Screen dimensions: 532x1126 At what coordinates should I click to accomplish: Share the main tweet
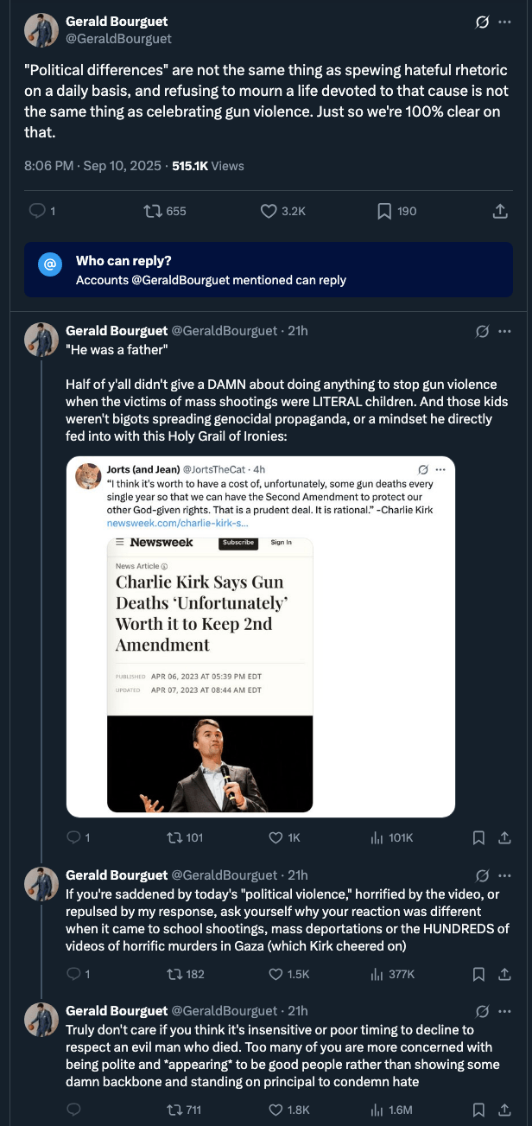[499, 211]
